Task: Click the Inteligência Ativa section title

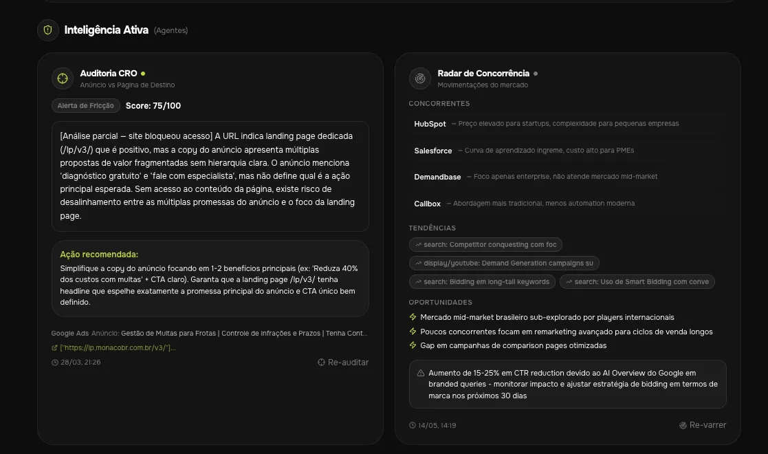Action: coord(107,30)
